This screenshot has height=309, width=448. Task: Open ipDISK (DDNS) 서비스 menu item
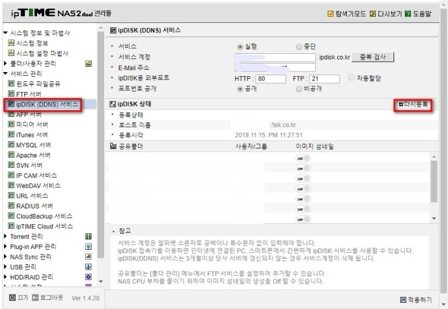click(x=47, y=104)
